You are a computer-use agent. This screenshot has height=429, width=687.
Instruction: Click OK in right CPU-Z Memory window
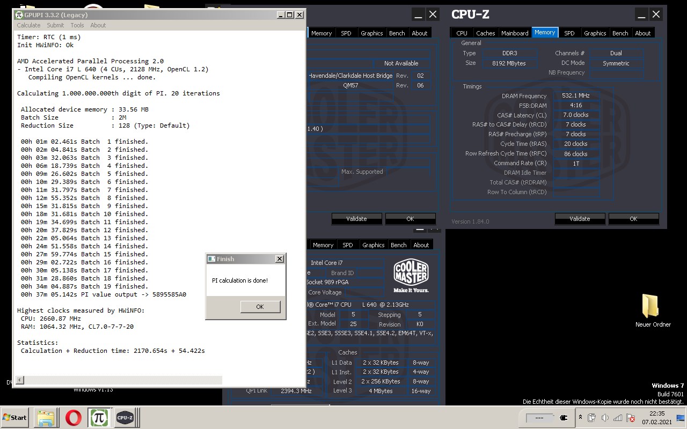pos(633,219)
